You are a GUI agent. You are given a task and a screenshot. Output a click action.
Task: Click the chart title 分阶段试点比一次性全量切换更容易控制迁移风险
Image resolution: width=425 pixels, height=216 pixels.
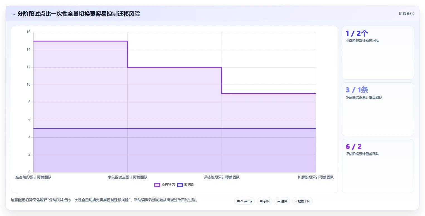tap(79, 14)
